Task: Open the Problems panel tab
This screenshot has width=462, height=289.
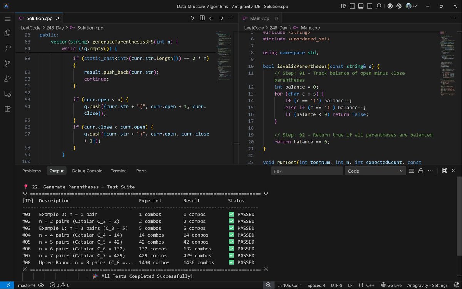Action: click(32, 171)
